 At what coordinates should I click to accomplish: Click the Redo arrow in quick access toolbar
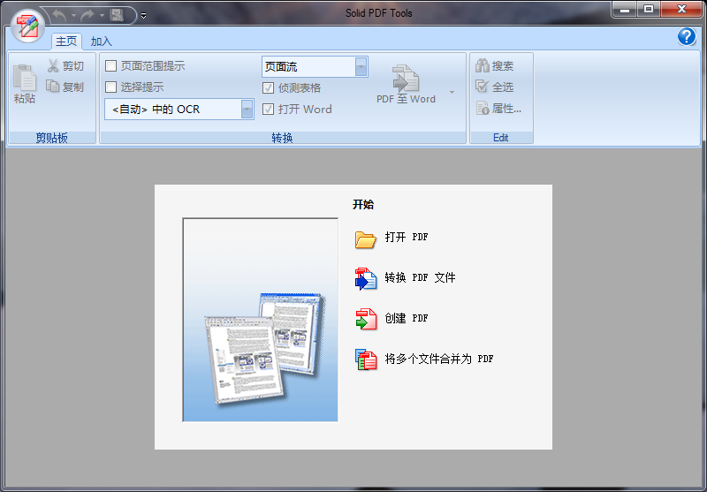87,15
